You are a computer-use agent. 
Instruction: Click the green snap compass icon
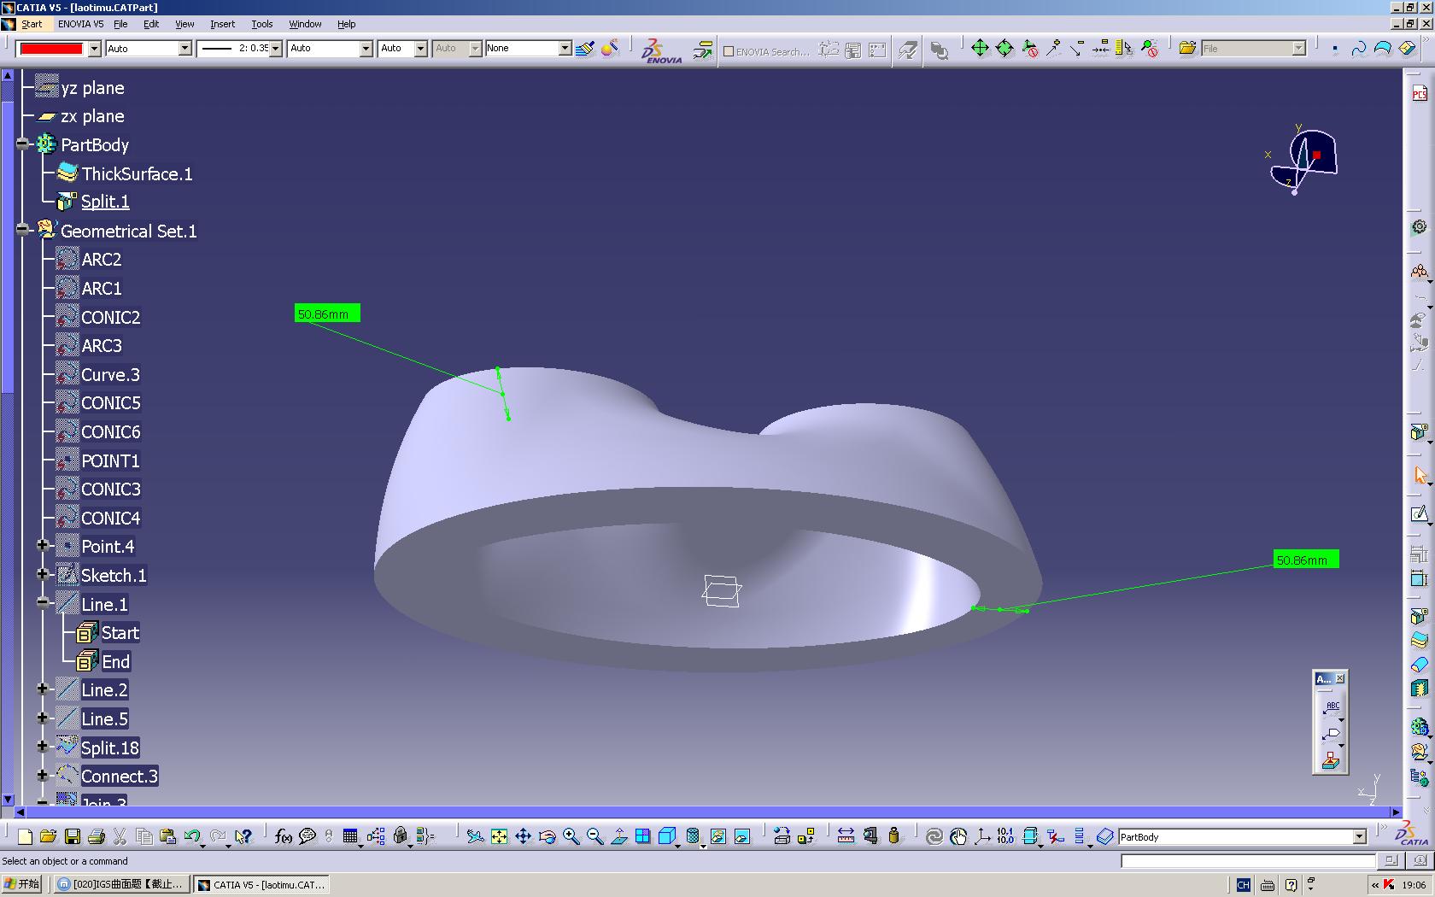click(x=980, y=49)
